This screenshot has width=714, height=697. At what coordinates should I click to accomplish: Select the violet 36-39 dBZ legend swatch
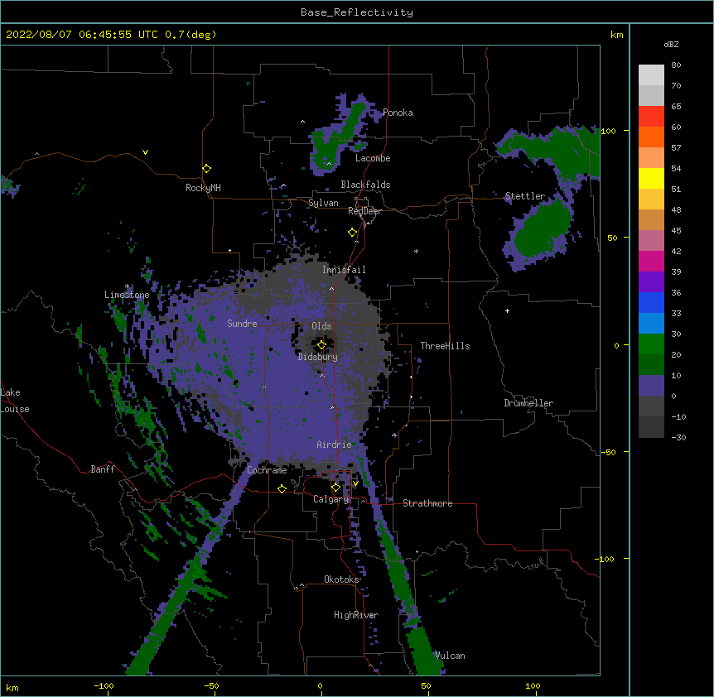click(x=651, y=282)
